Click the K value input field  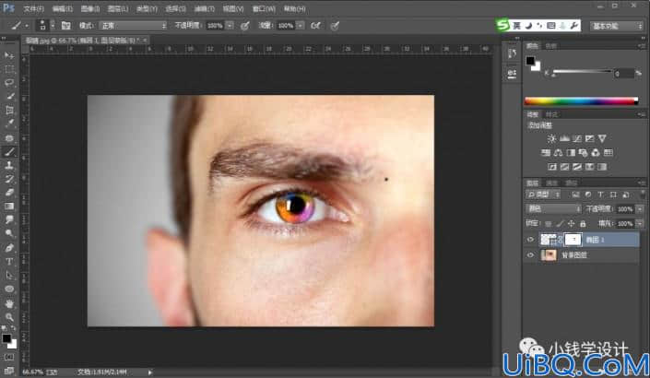[x=624, y=74]
